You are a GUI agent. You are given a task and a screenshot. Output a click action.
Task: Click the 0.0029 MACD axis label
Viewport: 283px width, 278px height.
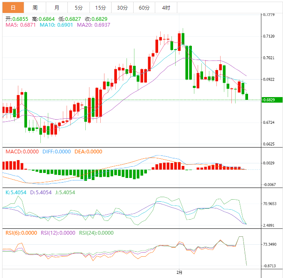click(x=269, y=163)
